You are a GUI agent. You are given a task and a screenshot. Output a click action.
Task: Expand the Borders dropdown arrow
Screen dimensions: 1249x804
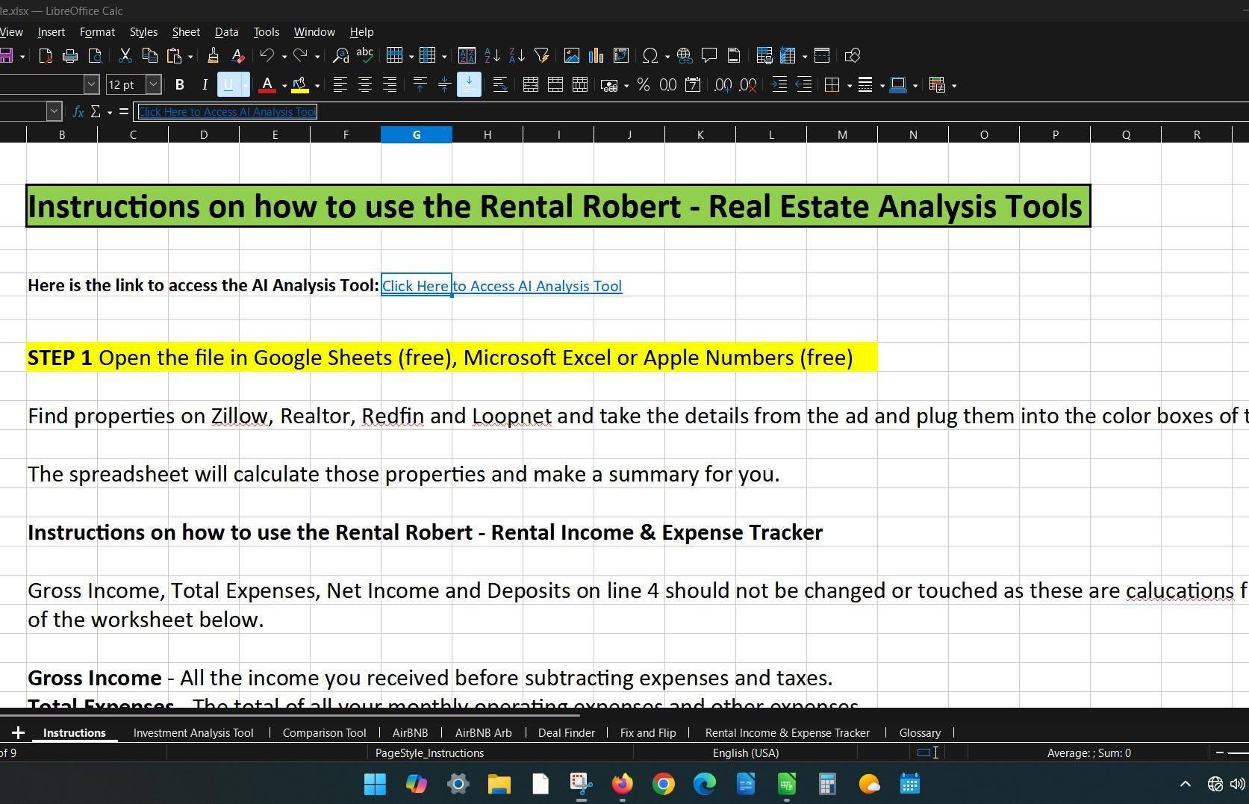click(x=850, y=86)
